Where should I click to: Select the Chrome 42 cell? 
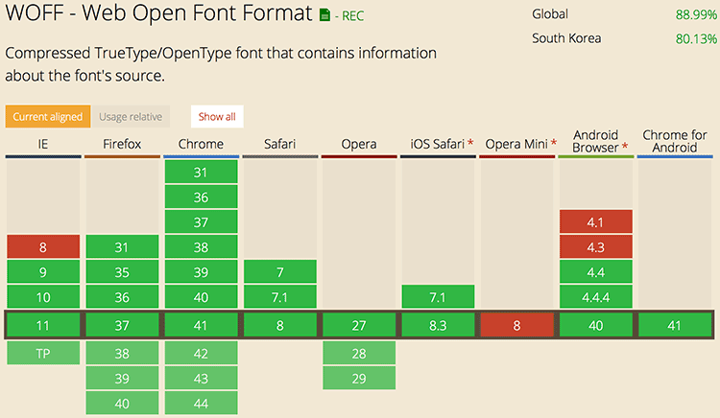click(x=202, y=353)
